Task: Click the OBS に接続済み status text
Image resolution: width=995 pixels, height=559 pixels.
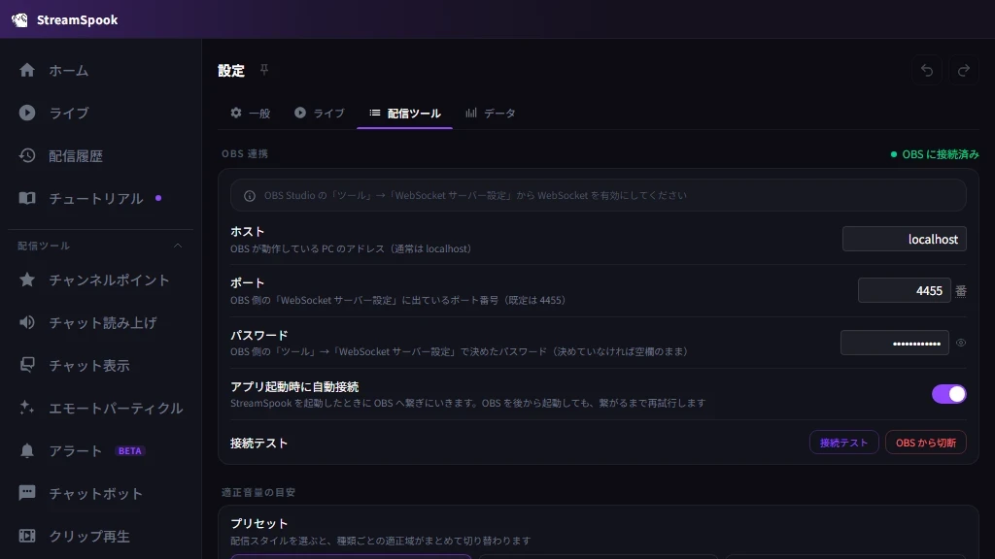Action: (x=940, y=154)
